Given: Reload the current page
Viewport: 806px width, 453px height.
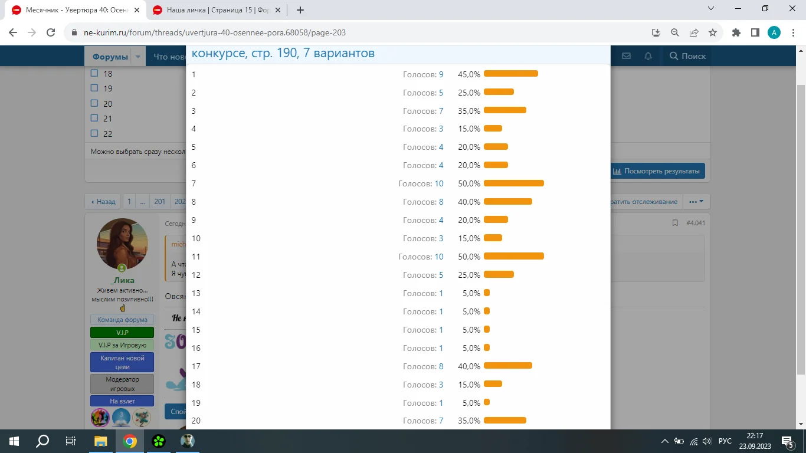Looking at the screenshot, I should tap(51, 33).
